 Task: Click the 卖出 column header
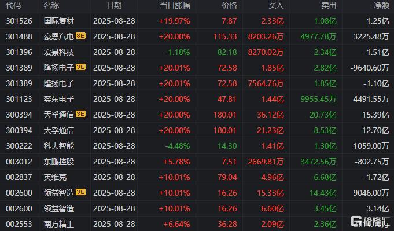(329, 5)
